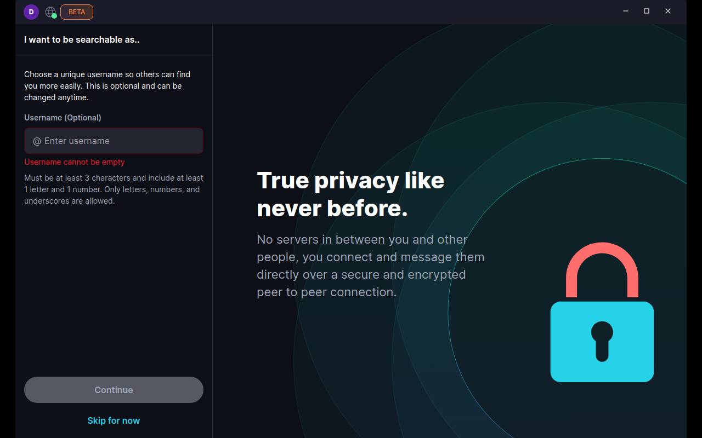
Task: Close the application window
Action: pos(668,11)
